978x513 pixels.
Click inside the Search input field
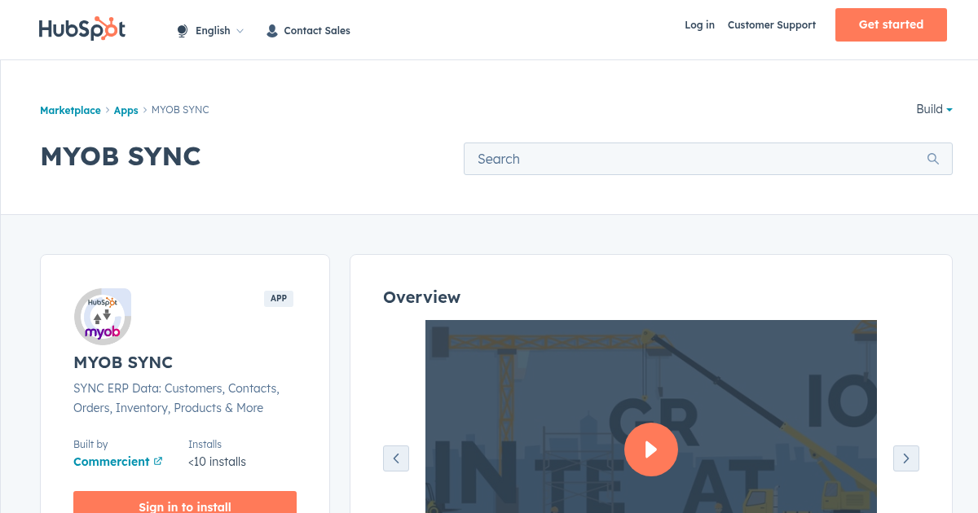click(652, 159)
